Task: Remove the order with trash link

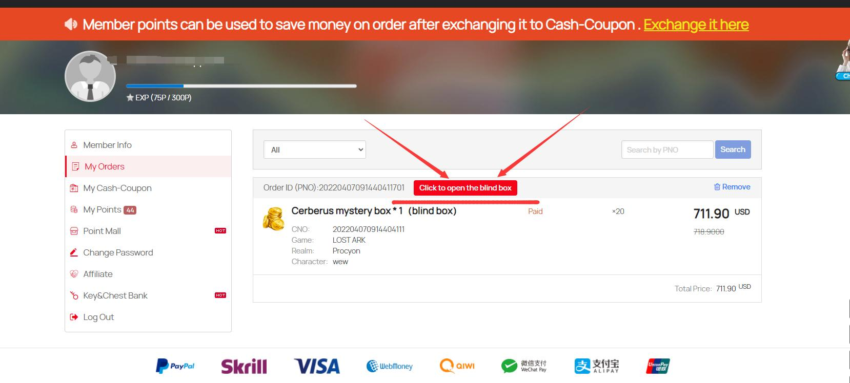Action: coord(732,187)
